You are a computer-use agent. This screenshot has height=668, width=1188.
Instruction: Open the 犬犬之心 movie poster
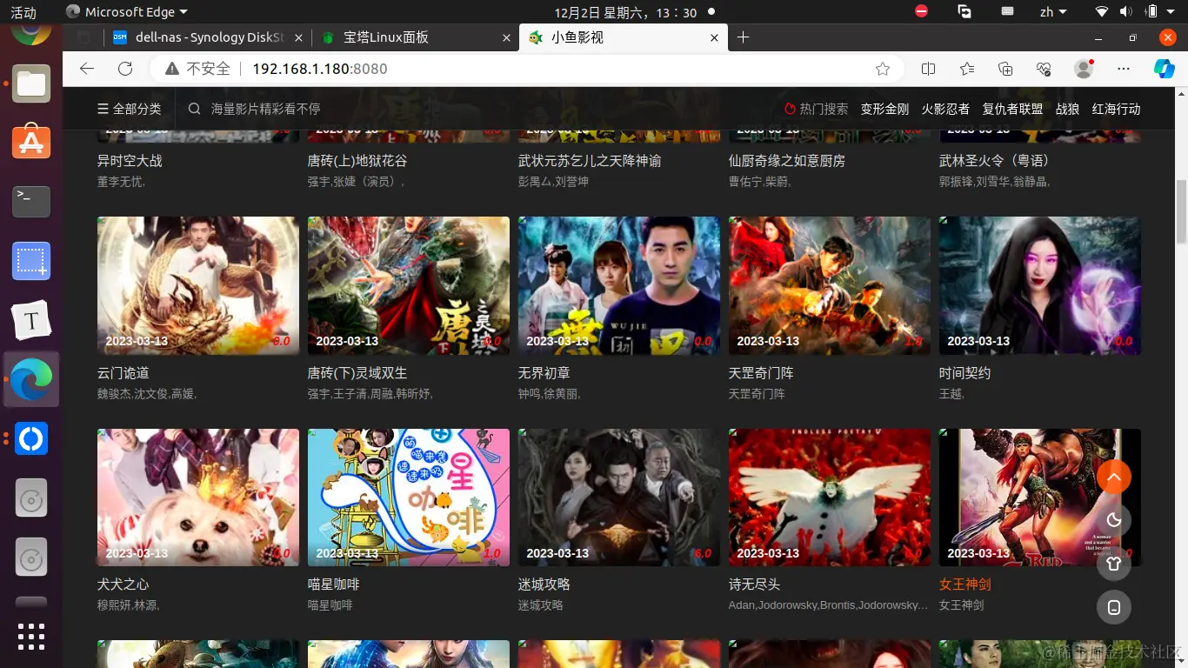pos(198,498)
